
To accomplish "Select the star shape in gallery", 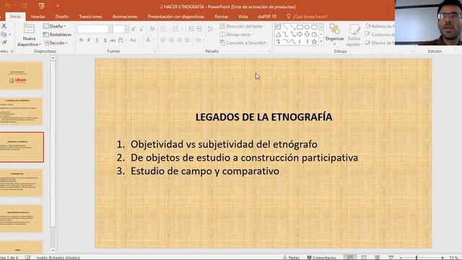I will [x=315, y=42].
